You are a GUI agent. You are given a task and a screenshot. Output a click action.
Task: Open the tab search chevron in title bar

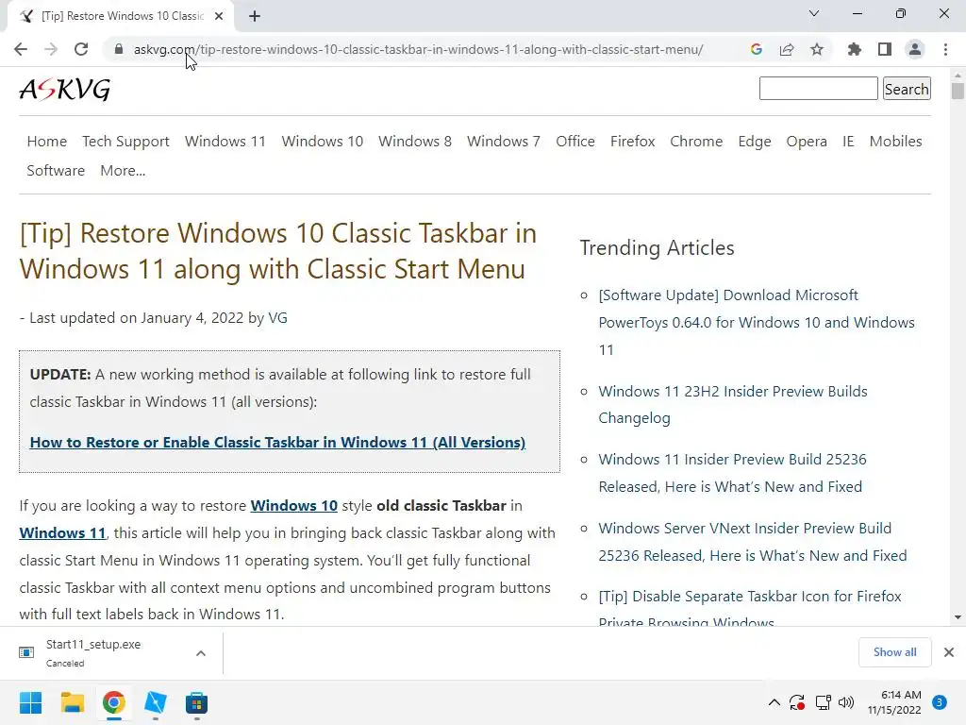point(814,13)
